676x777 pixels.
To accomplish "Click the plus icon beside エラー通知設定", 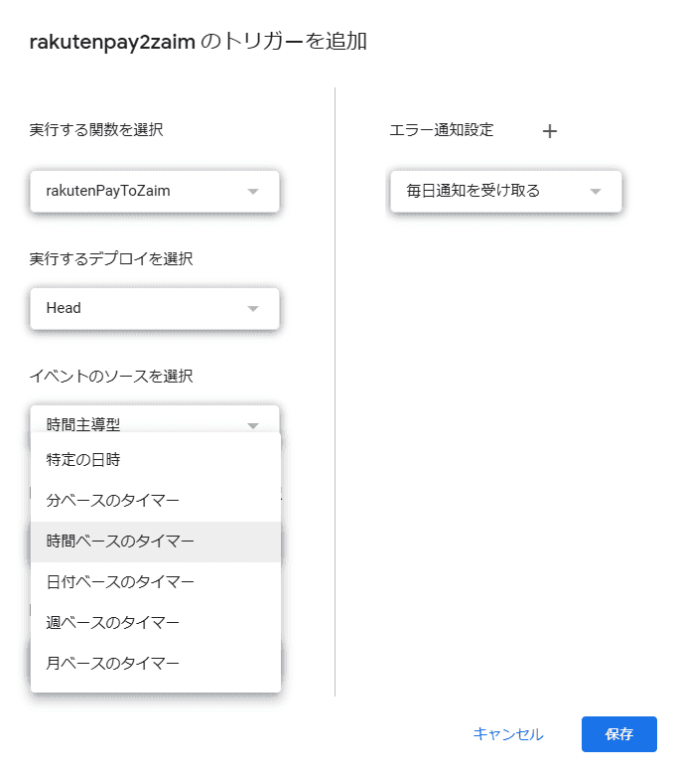I will pyautogui.click(x=550, y=131).
